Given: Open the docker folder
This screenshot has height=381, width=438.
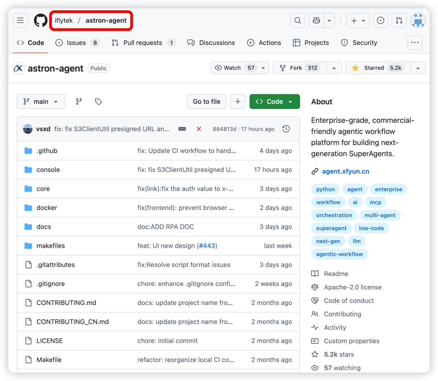Looking at the screenshot, I should pos(47,208).
